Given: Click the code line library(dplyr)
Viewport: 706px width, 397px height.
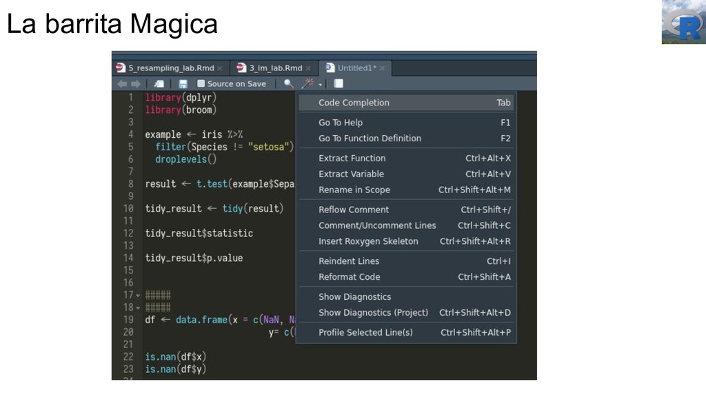Looking at the screenshot, I should tap(181, 98).
